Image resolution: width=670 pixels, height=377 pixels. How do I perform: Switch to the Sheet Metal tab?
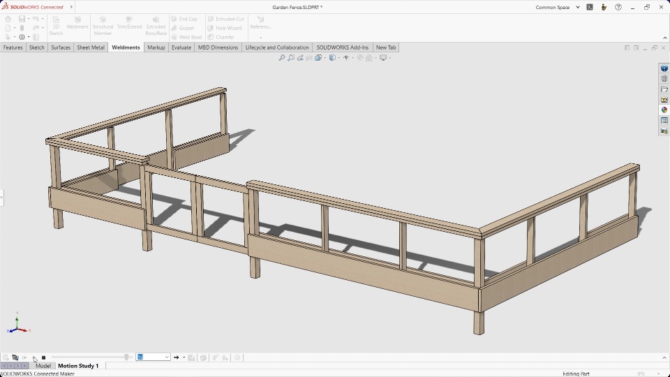click(x=91, y=47)
